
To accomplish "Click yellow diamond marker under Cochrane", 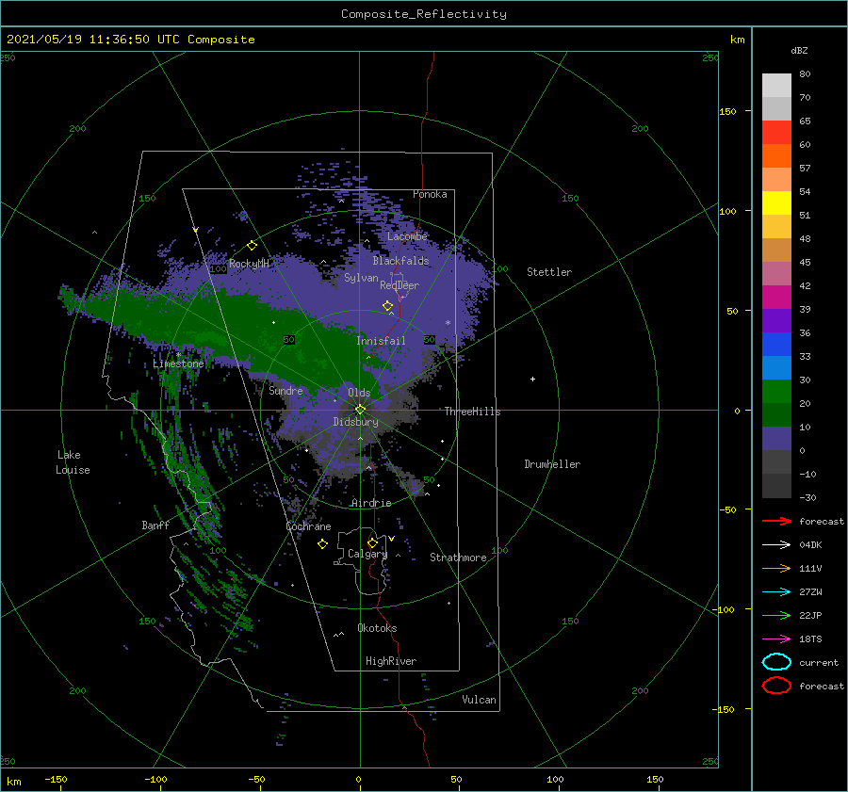I will click(x=322, y=544).
